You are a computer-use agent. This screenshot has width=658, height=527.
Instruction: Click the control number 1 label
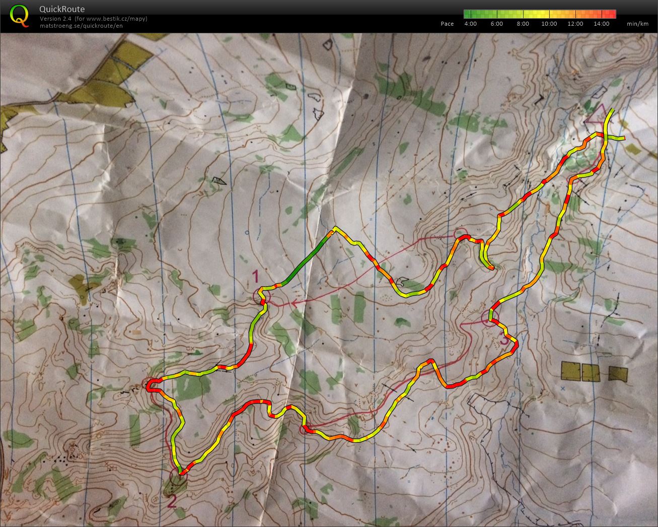[x=255, y=276]
